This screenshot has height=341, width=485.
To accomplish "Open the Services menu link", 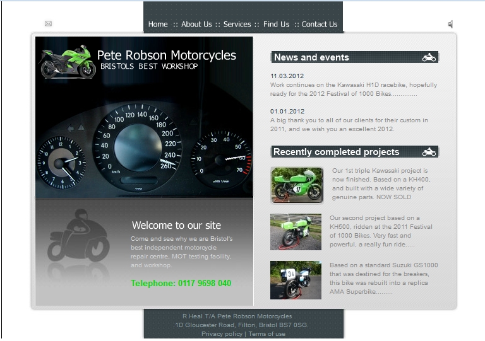I will point(237,25).
